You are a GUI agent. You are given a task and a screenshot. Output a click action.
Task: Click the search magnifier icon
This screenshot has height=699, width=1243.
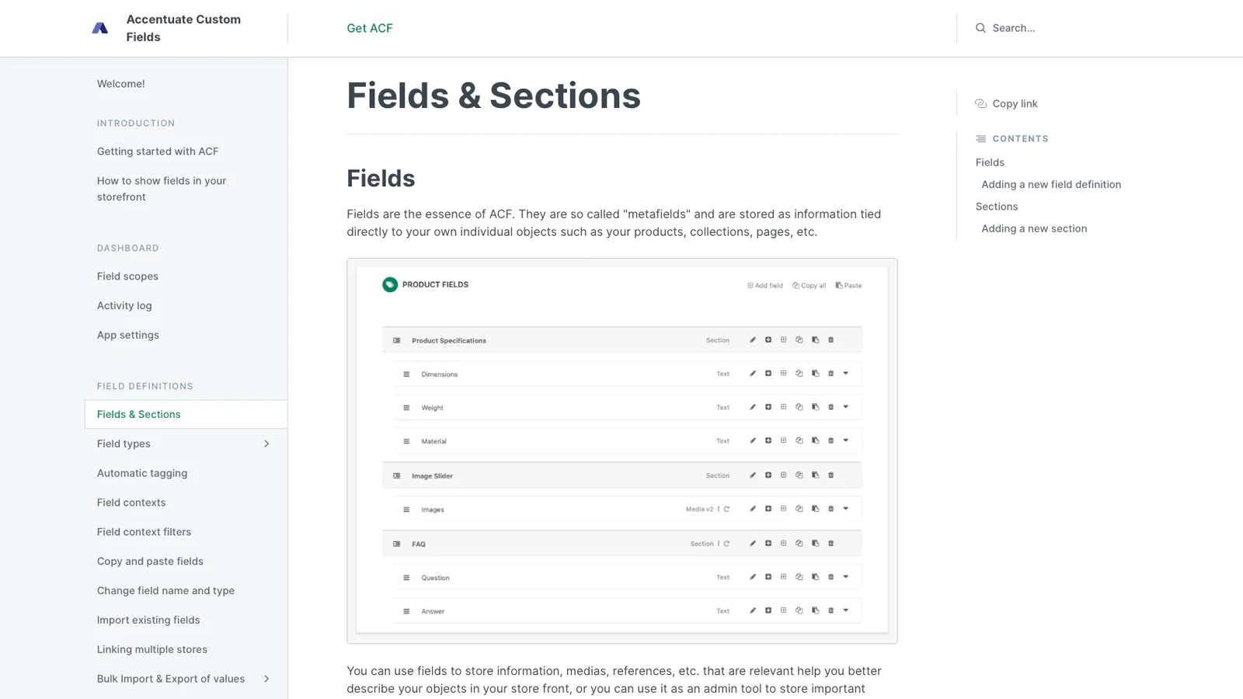pos(980,28)
